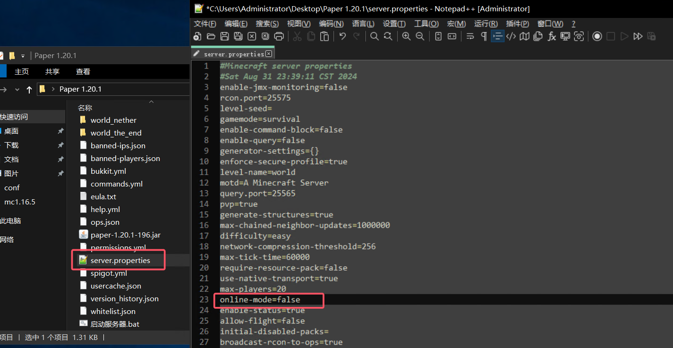Screen dimensions: 673x348
Task: Open the Function List fx icon
Action: coord(552,36)
